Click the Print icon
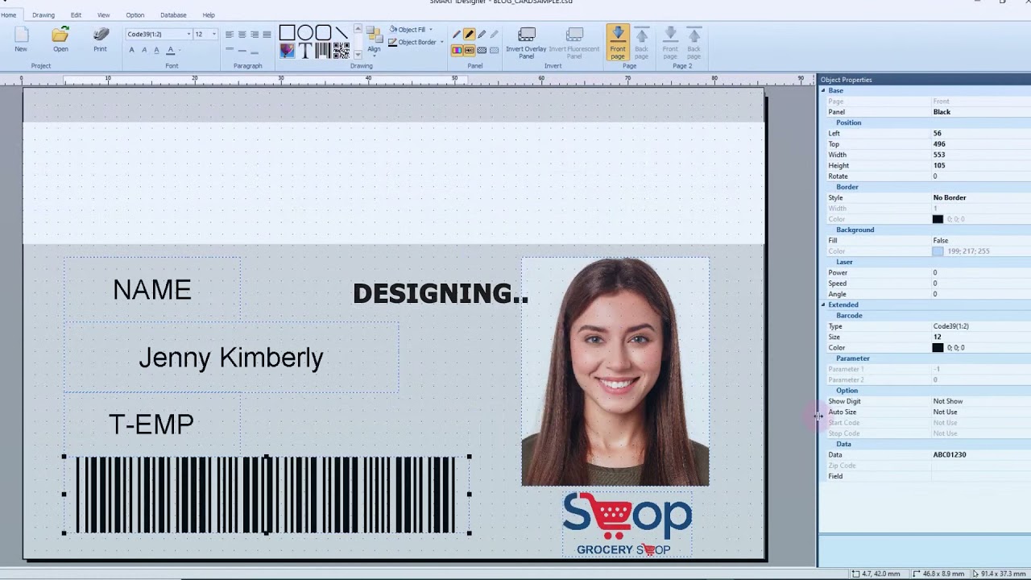 [100, 39]
